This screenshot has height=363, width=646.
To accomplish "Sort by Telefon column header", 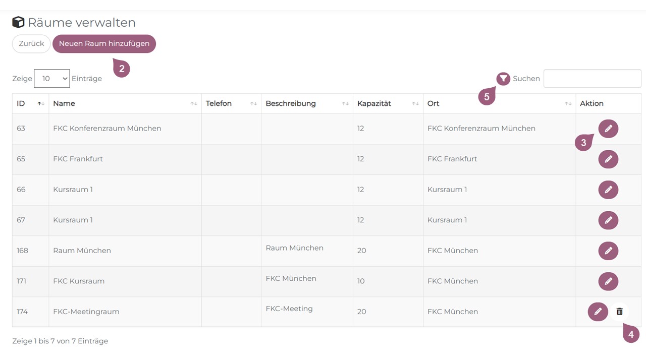I will click(x=231, y=103).
